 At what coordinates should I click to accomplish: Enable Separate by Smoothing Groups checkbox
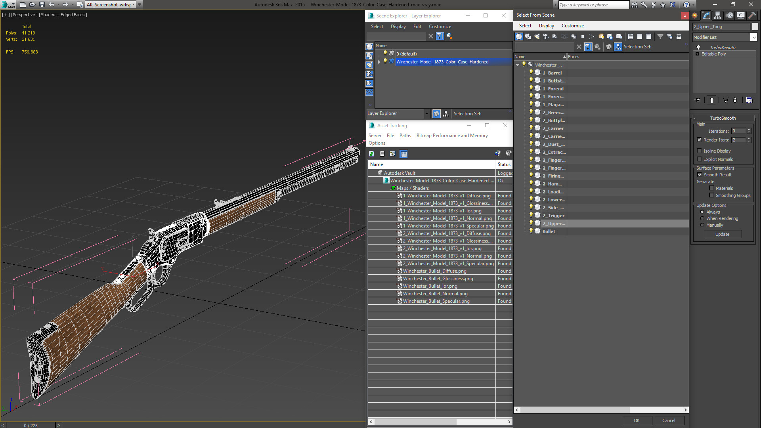point(712,195)
